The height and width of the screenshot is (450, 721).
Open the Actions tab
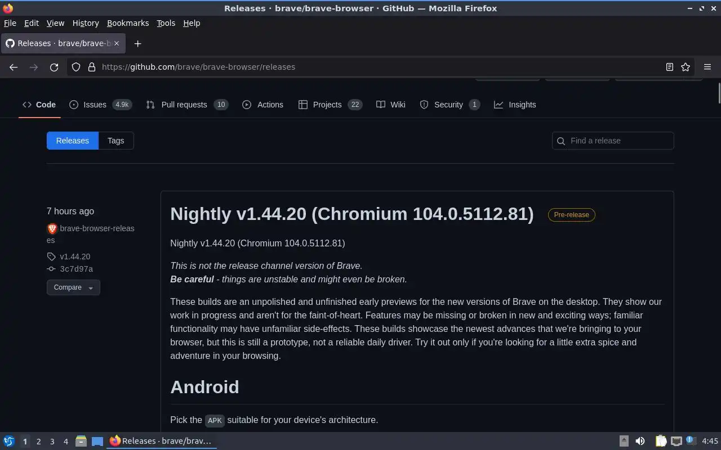[x=263, y=105]
